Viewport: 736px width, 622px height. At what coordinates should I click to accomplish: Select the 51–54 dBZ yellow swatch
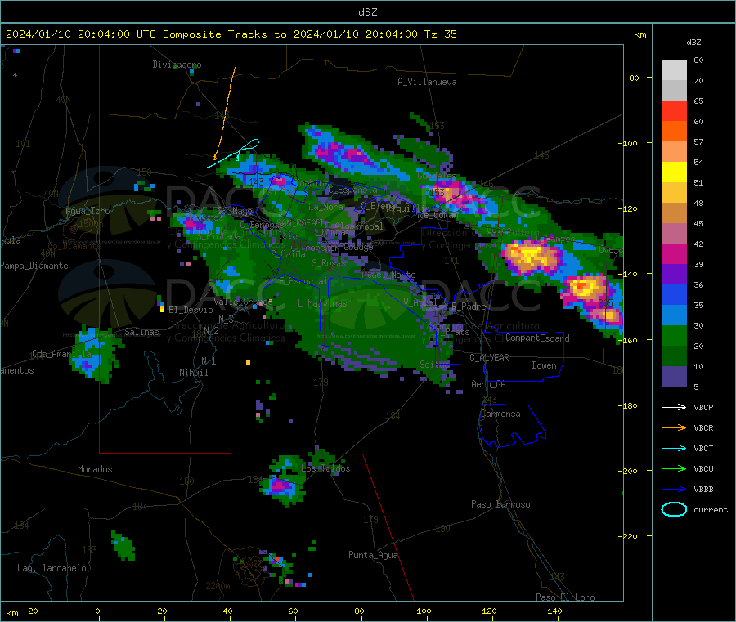(x=674, y=172)
